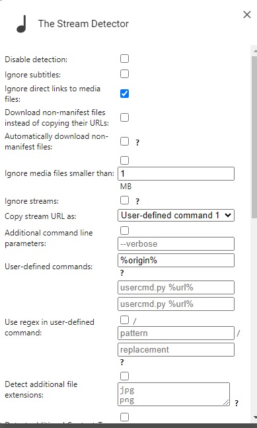Image resolution: width=257 pixels, height=428 pixels.
Task: Uncheck Ignore direct links to media files
Action: tap(125, 94)
